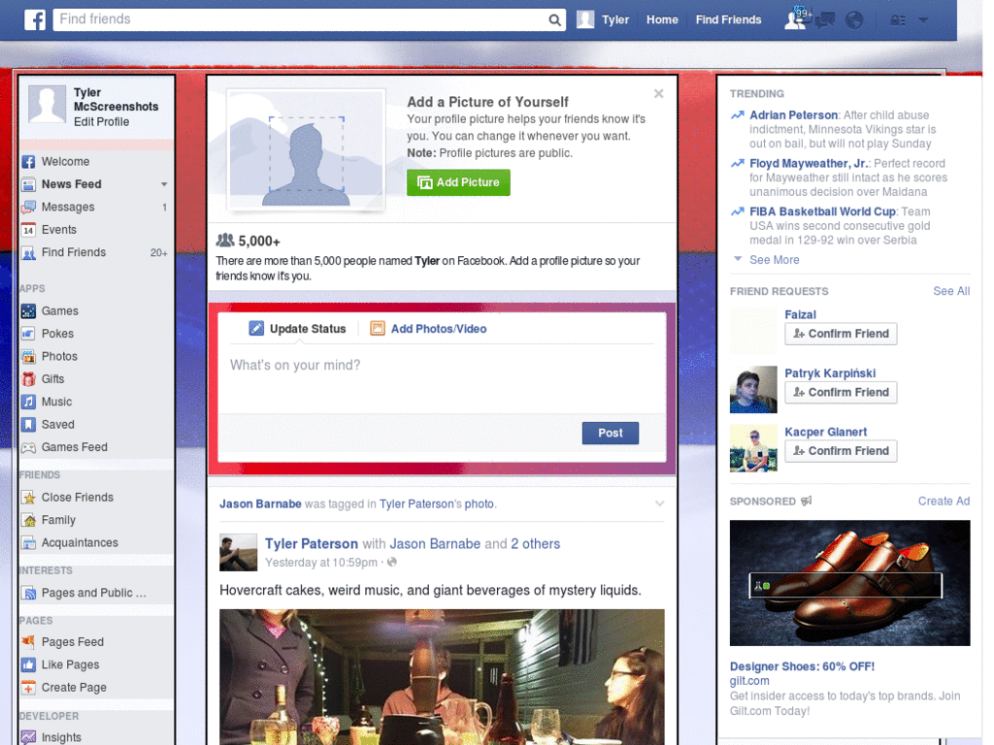The image size is (994, 745).
Task: Open Home in the top bar
Action: tap(662, 19)
